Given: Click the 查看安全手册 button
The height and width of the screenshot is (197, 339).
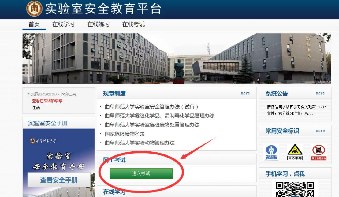Looking at the screenshot, I should tap(59, 180).
